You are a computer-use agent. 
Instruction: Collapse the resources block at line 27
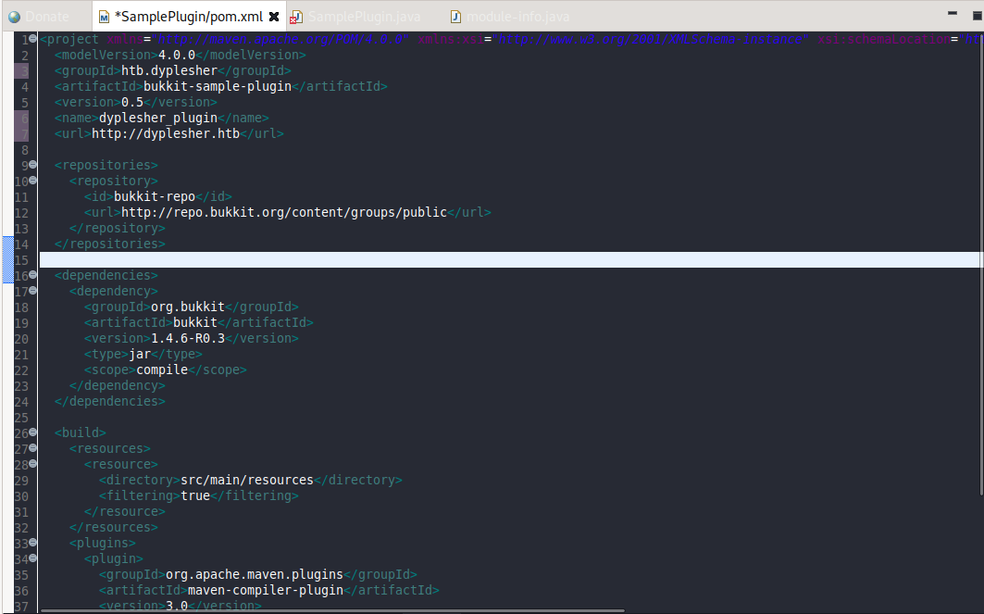[x=32, y=448]
